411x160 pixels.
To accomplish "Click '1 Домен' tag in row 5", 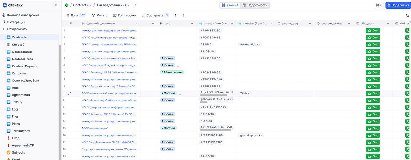I will [168, 58].
